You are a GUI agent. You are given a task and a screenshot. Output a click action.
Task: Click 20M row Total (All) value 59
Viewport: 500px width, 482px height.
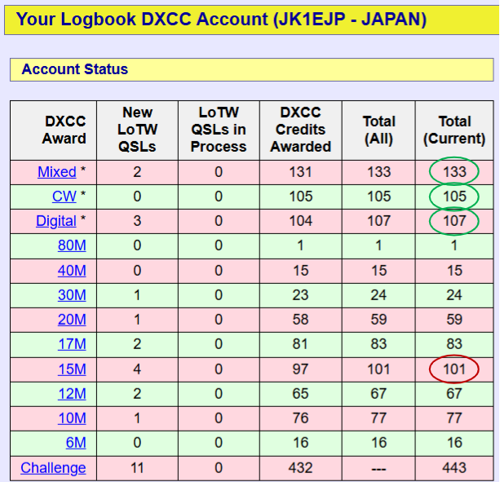click(x=378, y=320)
